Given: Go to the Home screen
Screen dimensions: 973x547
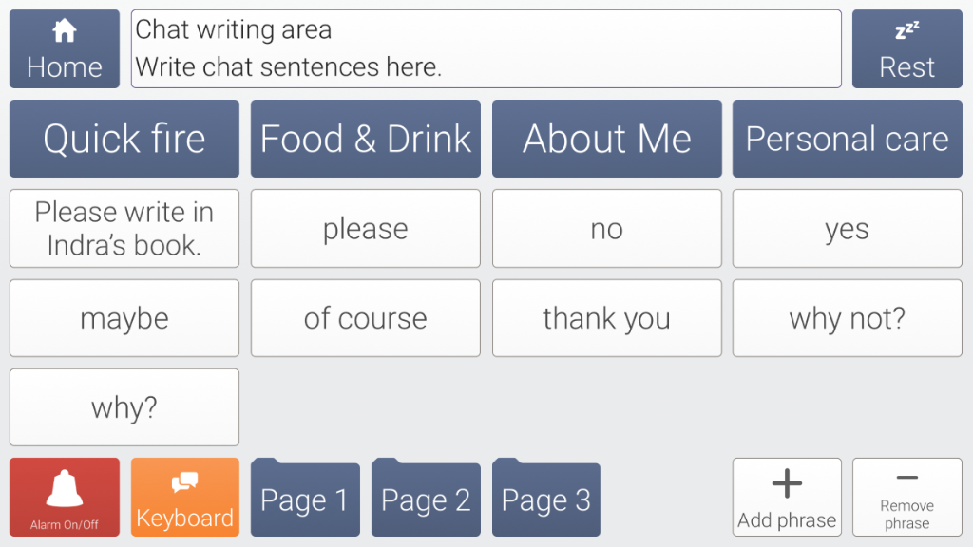Looking at the screenshot, I should (64, 48).
